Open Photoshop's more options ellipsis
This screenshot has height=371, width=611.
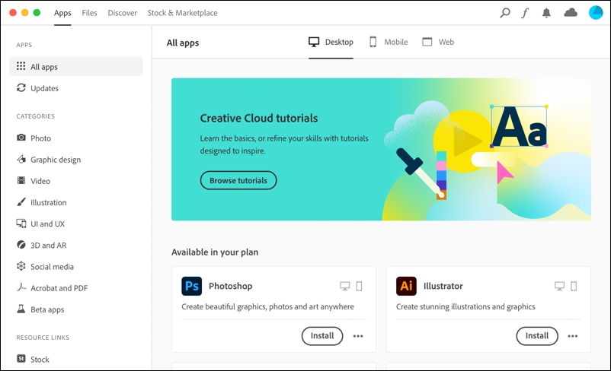coord(358,336)
